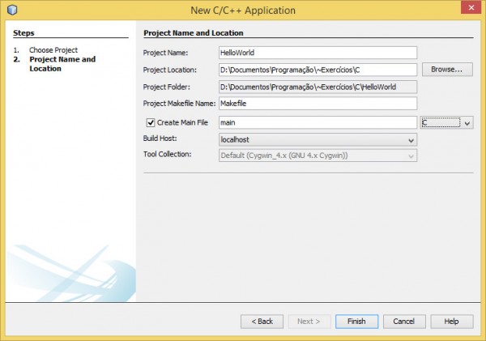Cancel the new project wizard
486x341 pixels.
click(x=404, y=322)
